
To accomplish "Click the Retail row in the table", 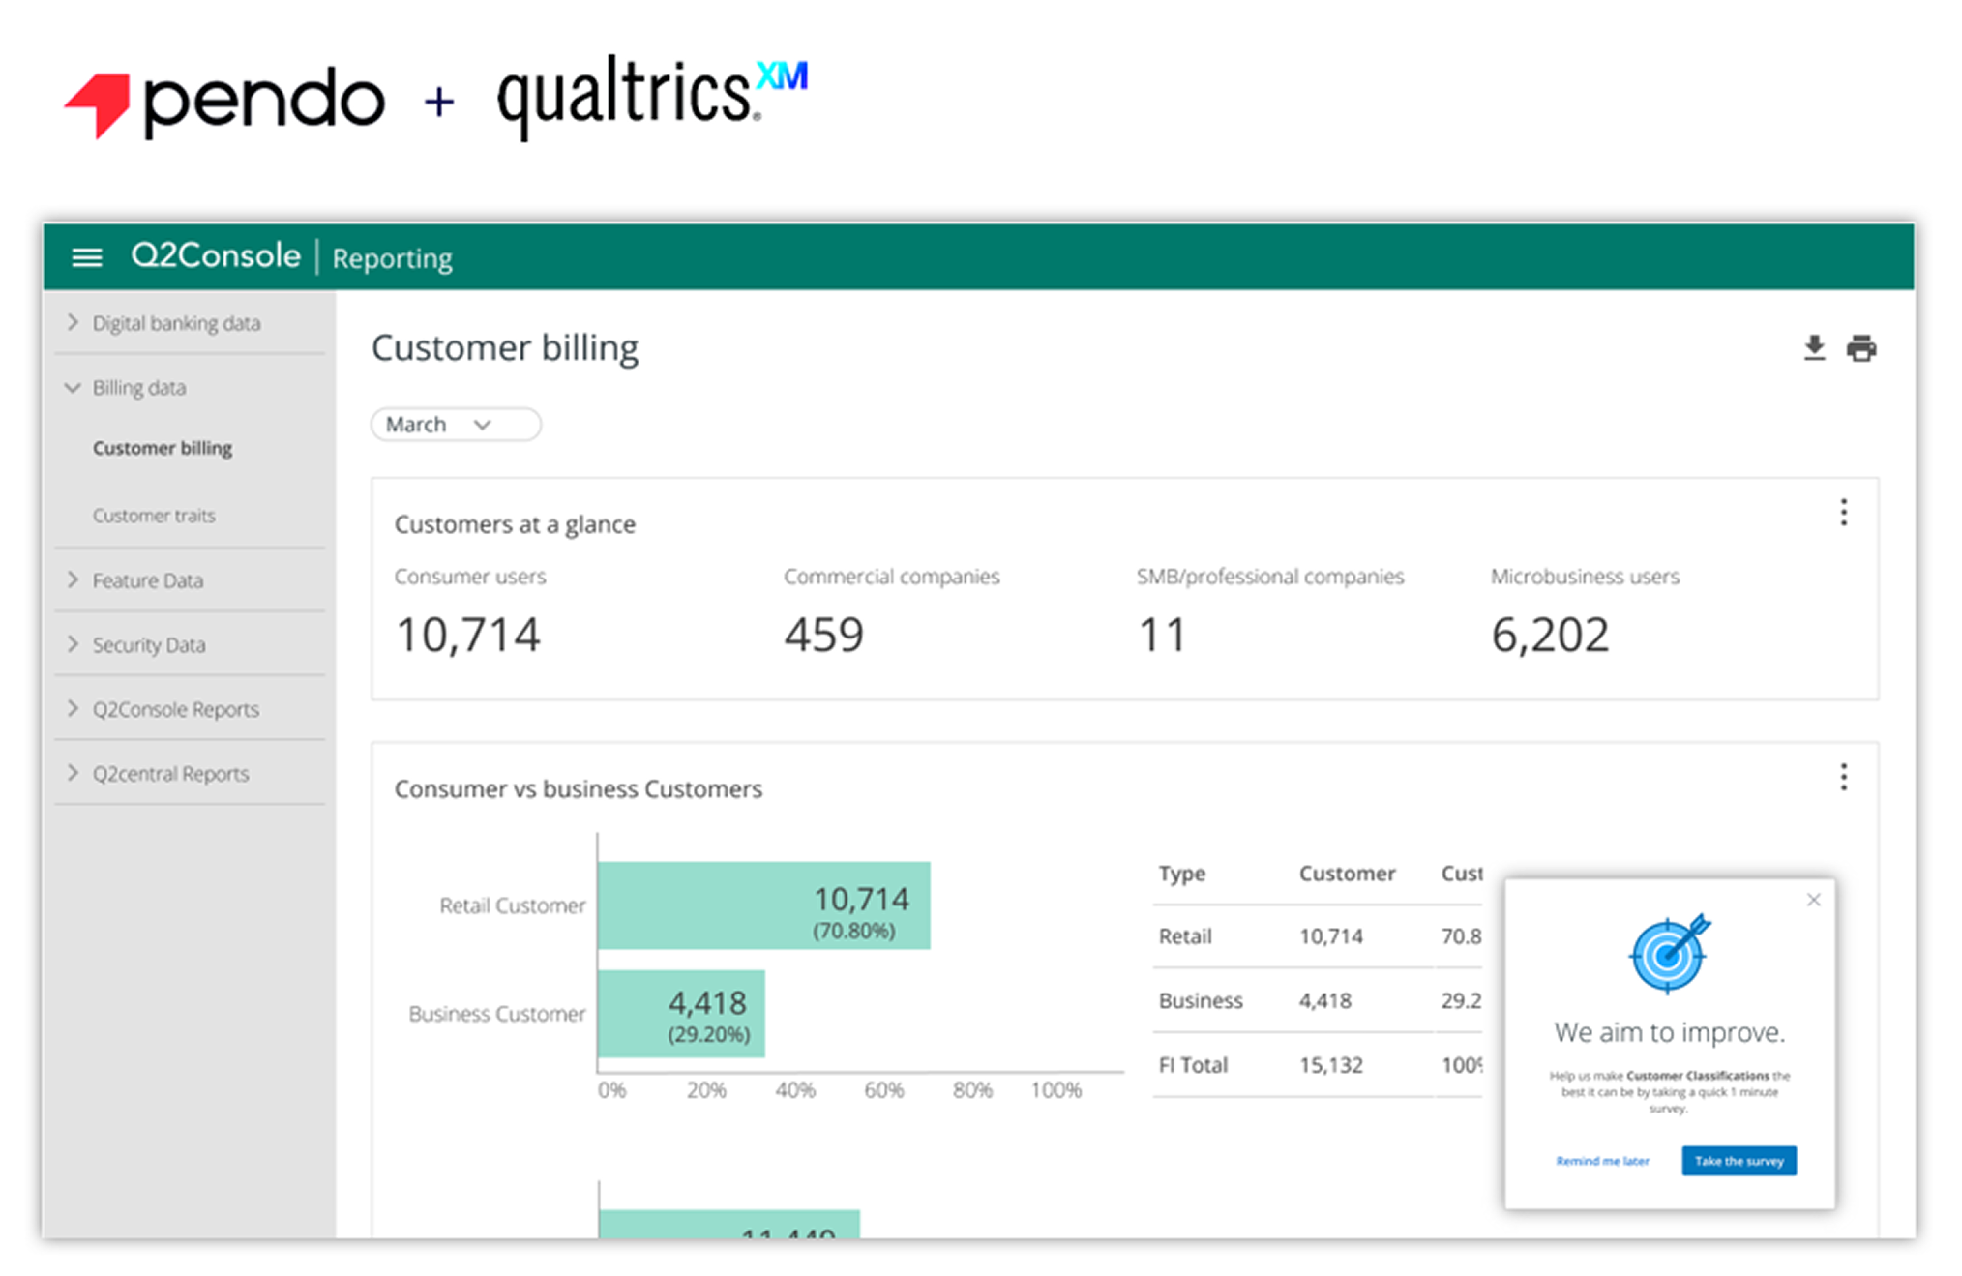I will coord(1317,936).
